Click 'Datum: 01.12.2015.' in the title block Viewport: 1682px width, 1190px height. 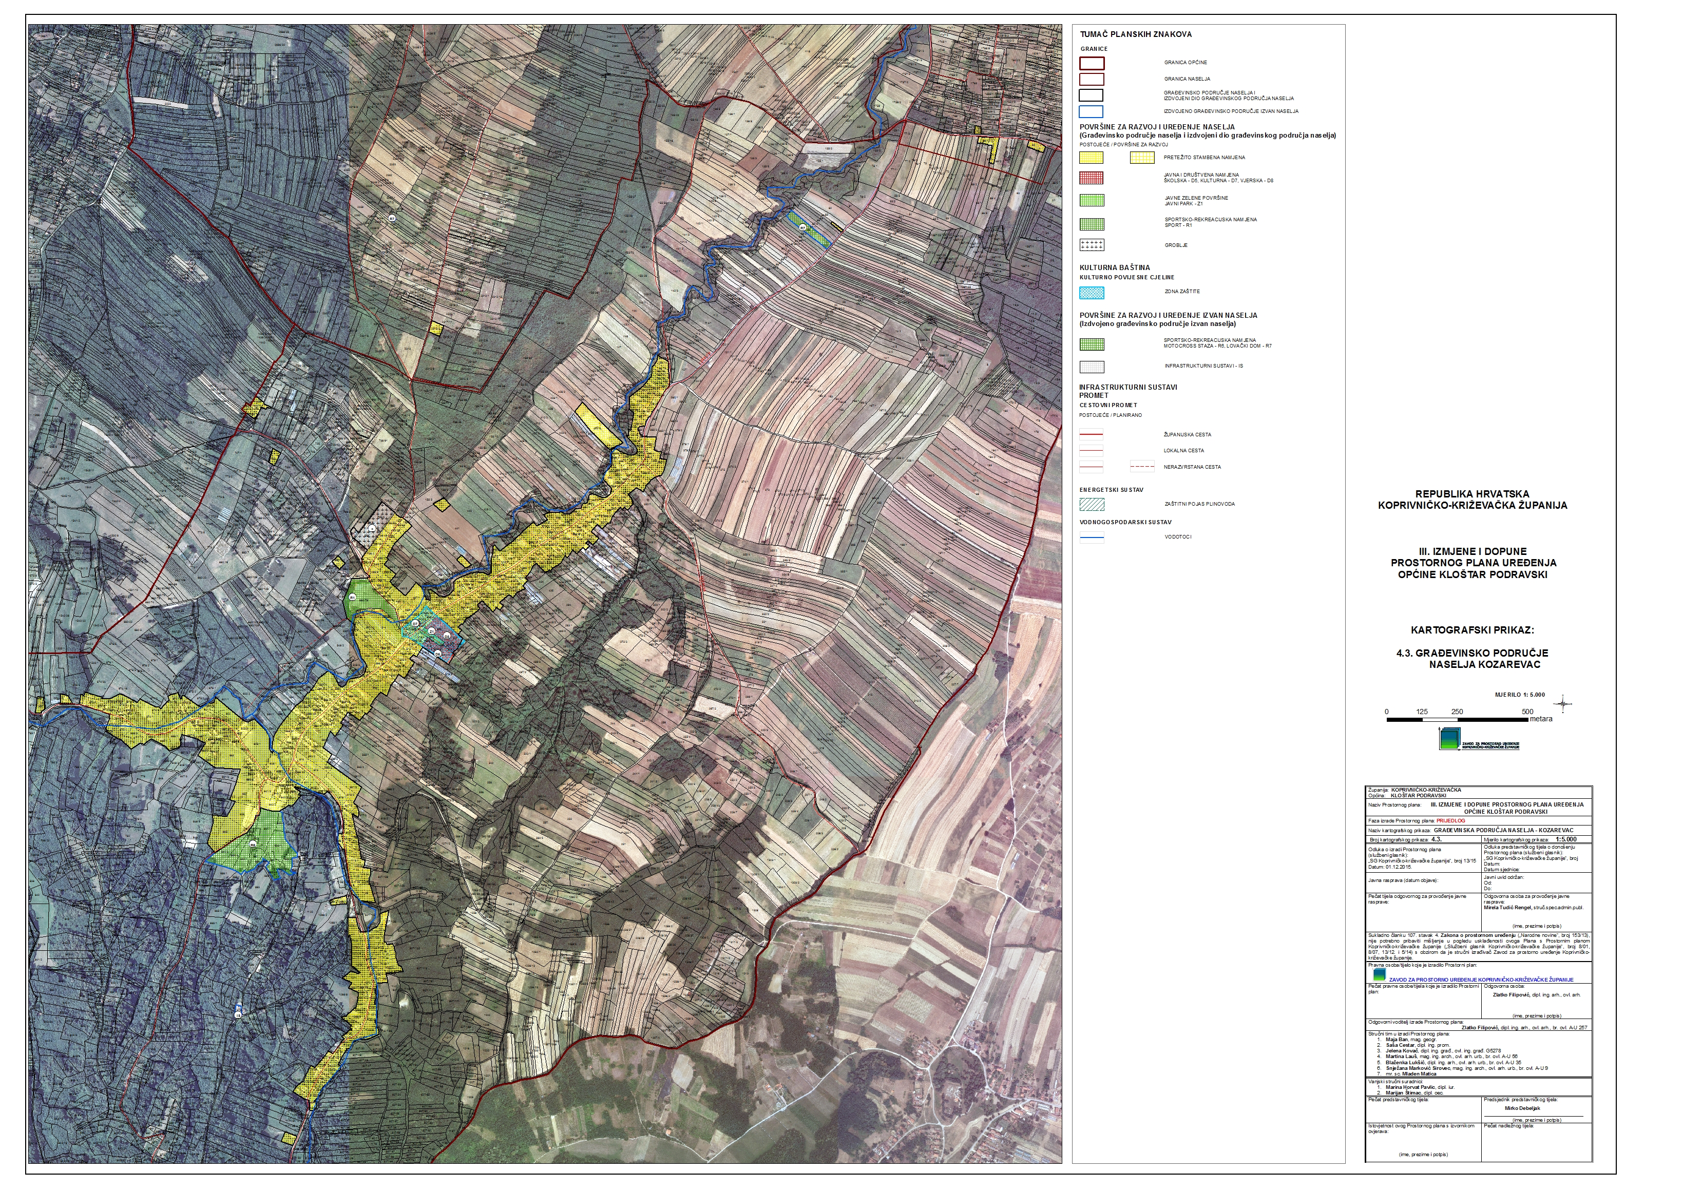tap(1389, 867)
